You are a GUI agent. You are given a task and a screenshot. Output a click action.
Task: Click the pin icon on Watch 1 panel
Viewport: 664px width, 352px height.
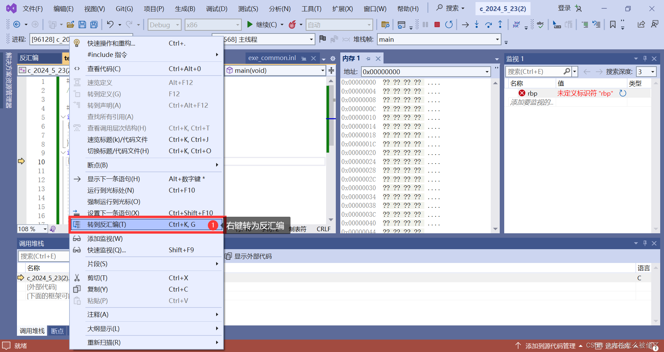(645, 59)
